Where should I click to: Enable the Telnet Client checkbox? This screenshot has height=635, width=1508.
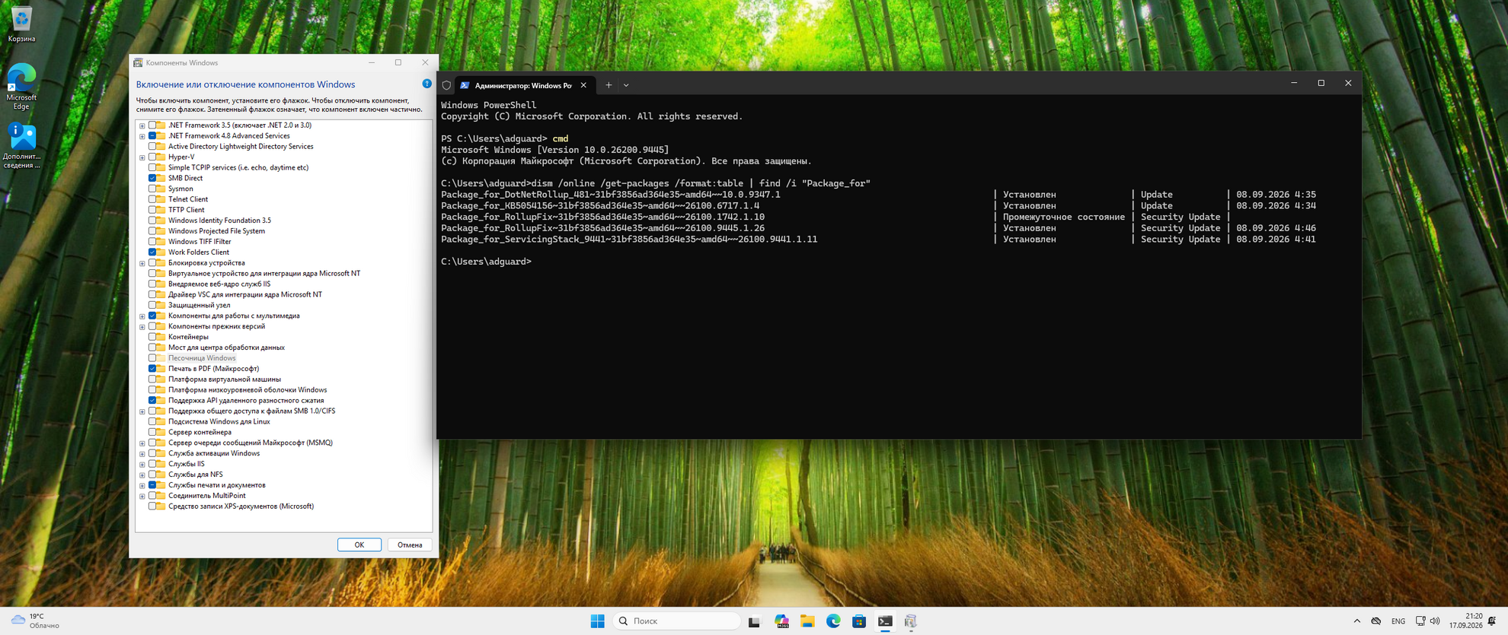pos(152,199)
